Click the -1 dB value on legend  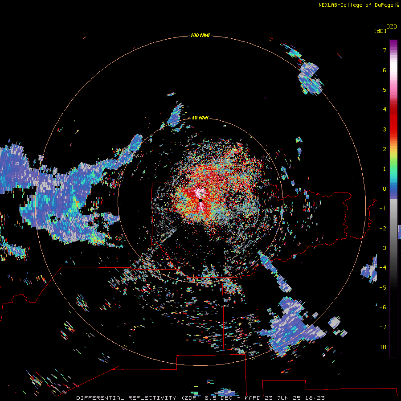pos(383,209)
